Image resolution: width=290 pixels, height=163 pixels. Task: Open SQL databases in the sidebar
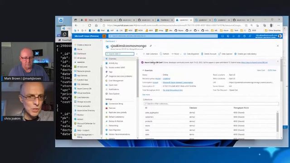click(x=83, y=84)
